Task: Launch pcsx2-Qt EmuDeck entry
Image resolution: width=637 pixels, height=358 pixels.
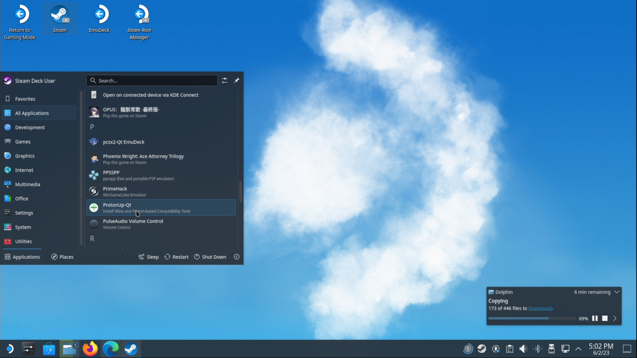Action: 161,142
